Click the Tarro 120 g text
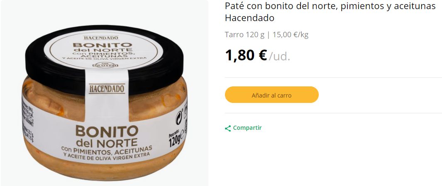 (x=244, y=35)
